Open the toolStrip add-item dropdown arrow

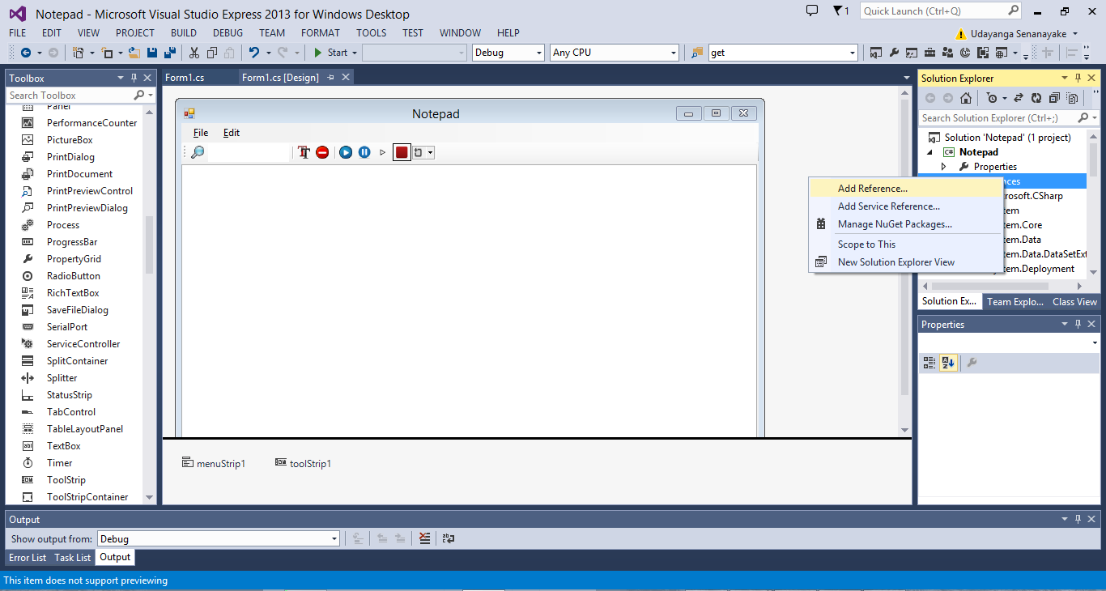(x=431, y=152)
